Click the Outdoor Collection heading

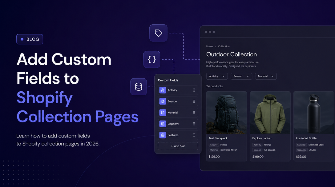tap(231, 54)
